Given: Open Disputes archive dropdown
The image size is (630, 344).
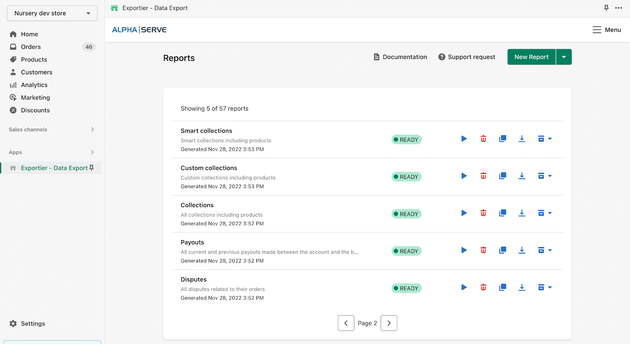Looking at the screenshot, I should point(545,287).
